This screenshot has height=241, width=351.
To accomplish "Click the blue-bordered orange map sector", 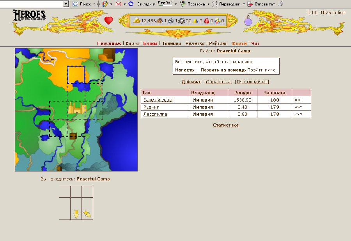I will (76, 75).
